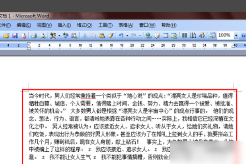Click the Print icon

click(34, 36)
